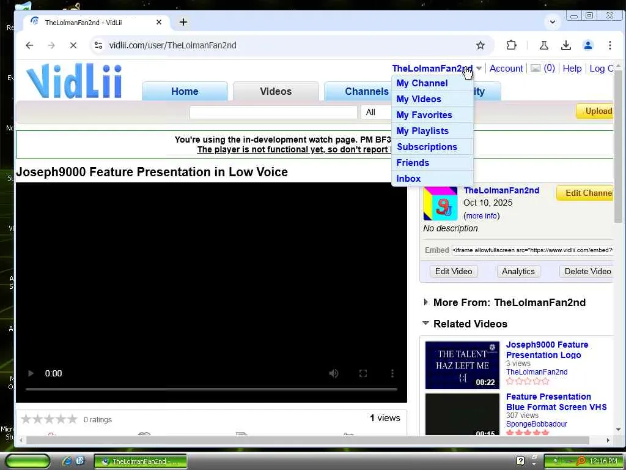This screenshot has width=626, height=470.
Task: Click the Delete Video button
Action: 586,271
